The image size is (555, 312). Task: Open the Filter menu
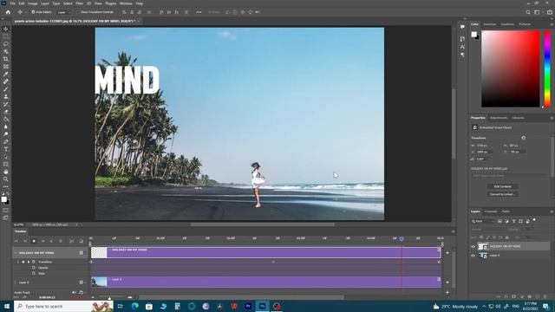click(x=79, y=3)
